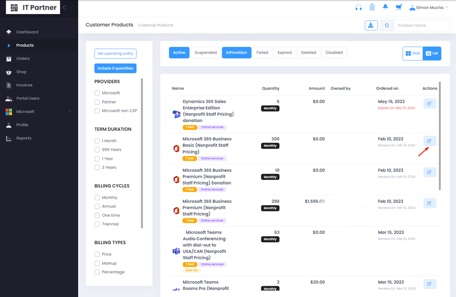
Task: Check the Triennial billing checkbox
Action: click(97, 224)
